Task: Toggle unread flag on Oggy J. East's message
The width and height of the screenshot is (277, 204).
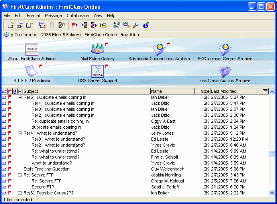Action: tap(10, 121)
